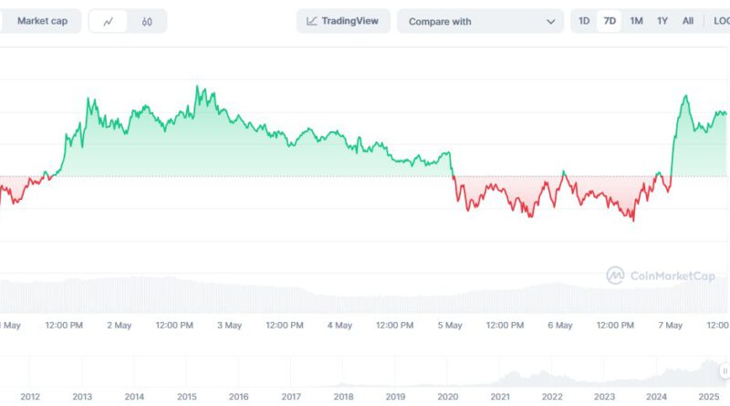The width and height of the screenshot is (730, 406).
Task: Click the CoinMarketCap watermark logo
Action: [616, 275]
